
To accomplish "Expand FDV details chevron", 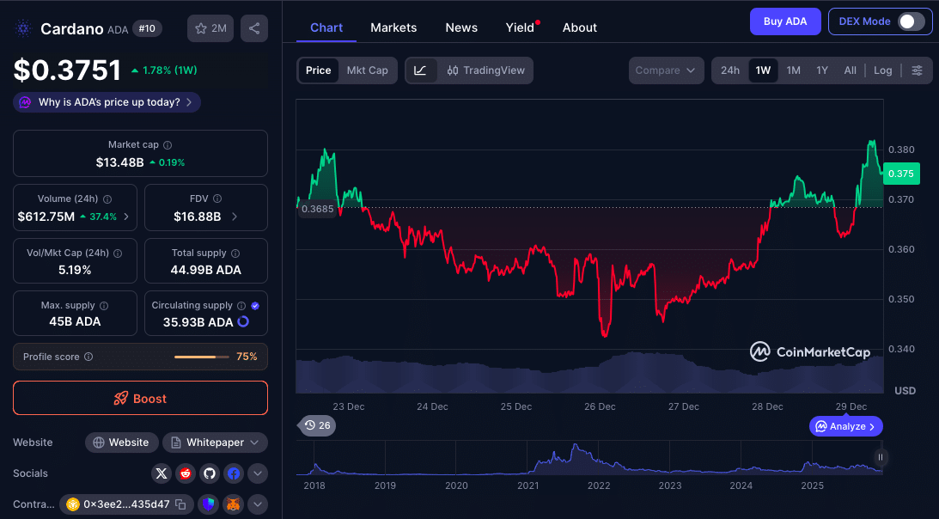I will point(235,217).
